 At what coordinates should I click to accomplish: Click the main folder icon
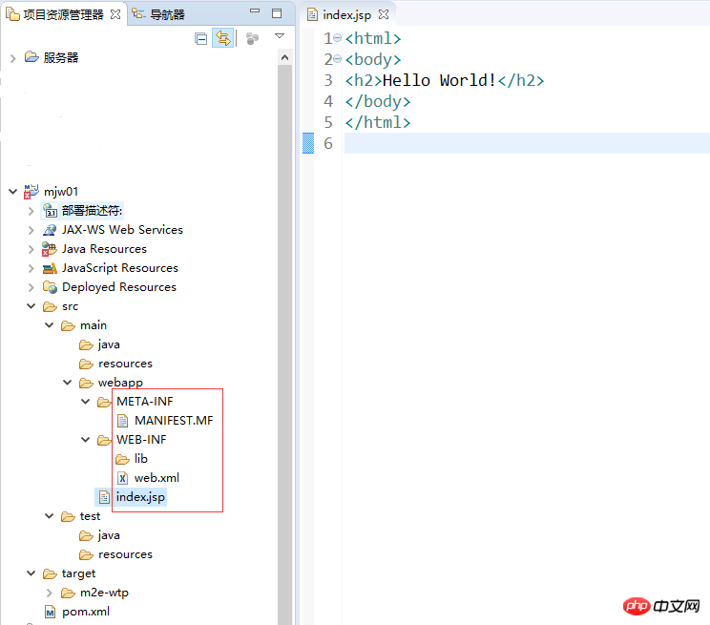click(68, 325)
